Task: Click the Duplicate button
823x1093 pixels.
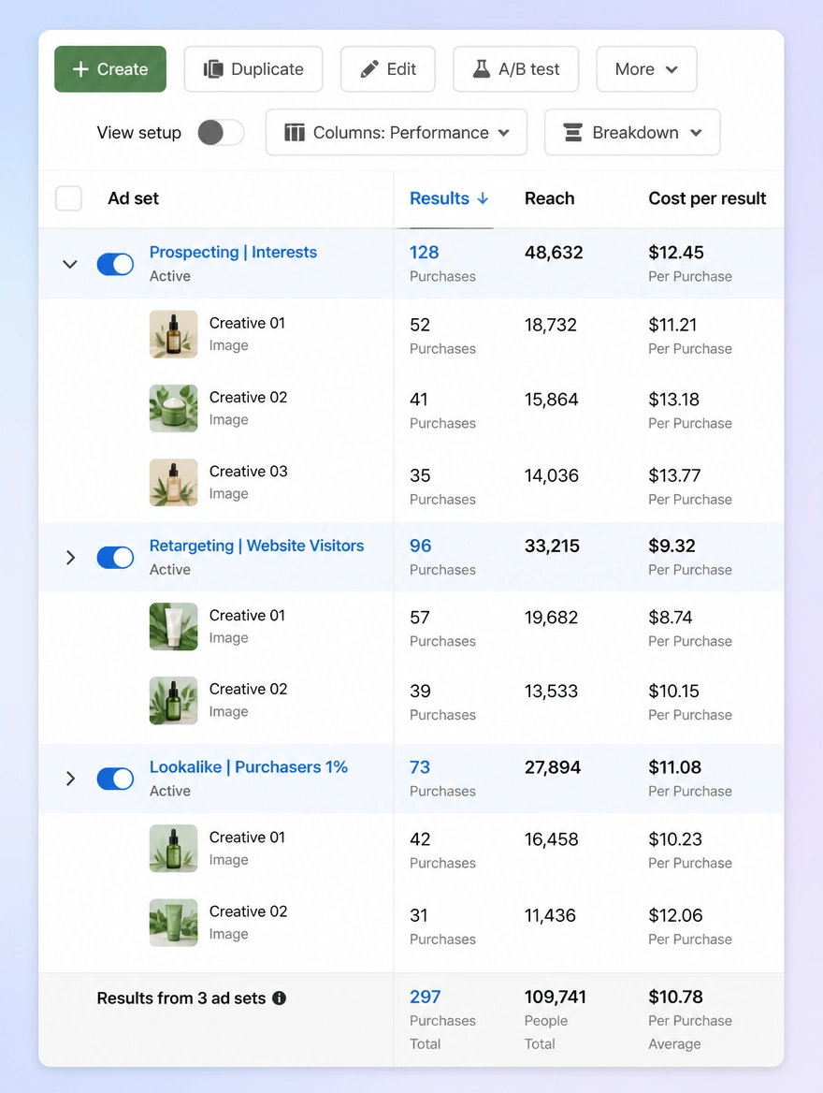Action: [253, 69]
